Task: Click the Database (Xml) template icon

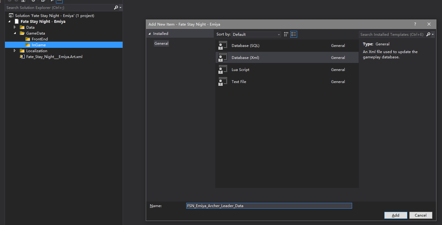Action: pyautogui.click(x=223, y=57)
